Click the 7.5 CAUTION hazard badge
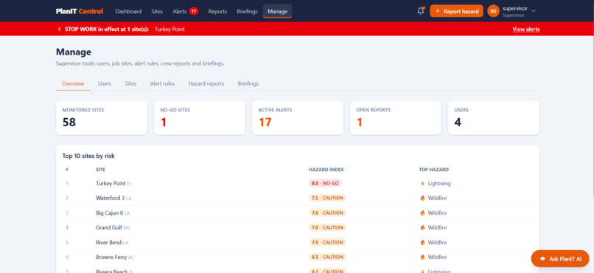 tap(327, 198)
